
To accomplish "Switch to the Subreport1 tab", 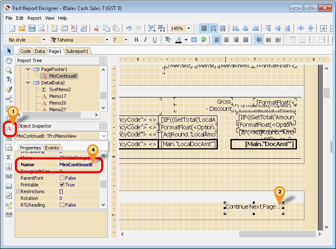I will point(77,51).
